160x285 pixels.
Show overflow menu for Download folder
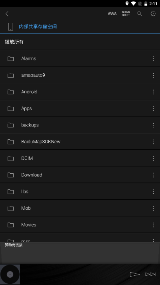(153, 175)
